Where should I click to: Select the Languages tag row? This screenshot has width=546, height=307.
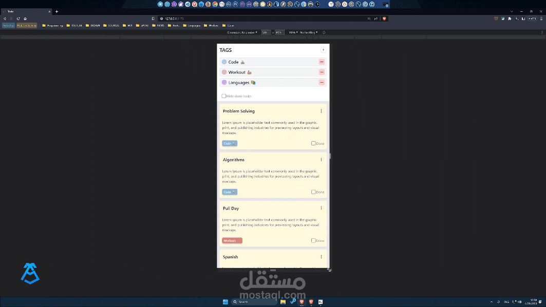pyautogui.click(x=273, y=83)
